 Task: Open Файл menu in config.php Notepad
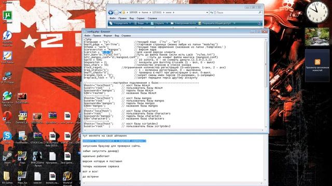point(87,36)
